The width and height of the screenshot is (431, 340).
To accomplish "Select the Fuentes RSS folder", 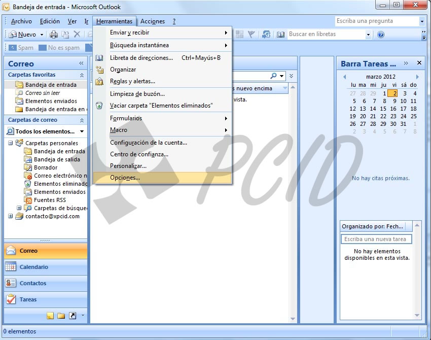I will (50, 200).
